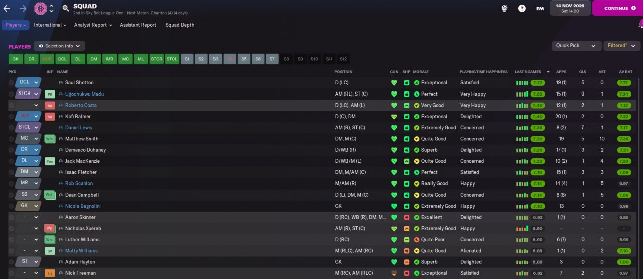This screenshot has width=643, height=279.
Task: Click Saul Shotton's morale face icon
Action: (417, 83)
